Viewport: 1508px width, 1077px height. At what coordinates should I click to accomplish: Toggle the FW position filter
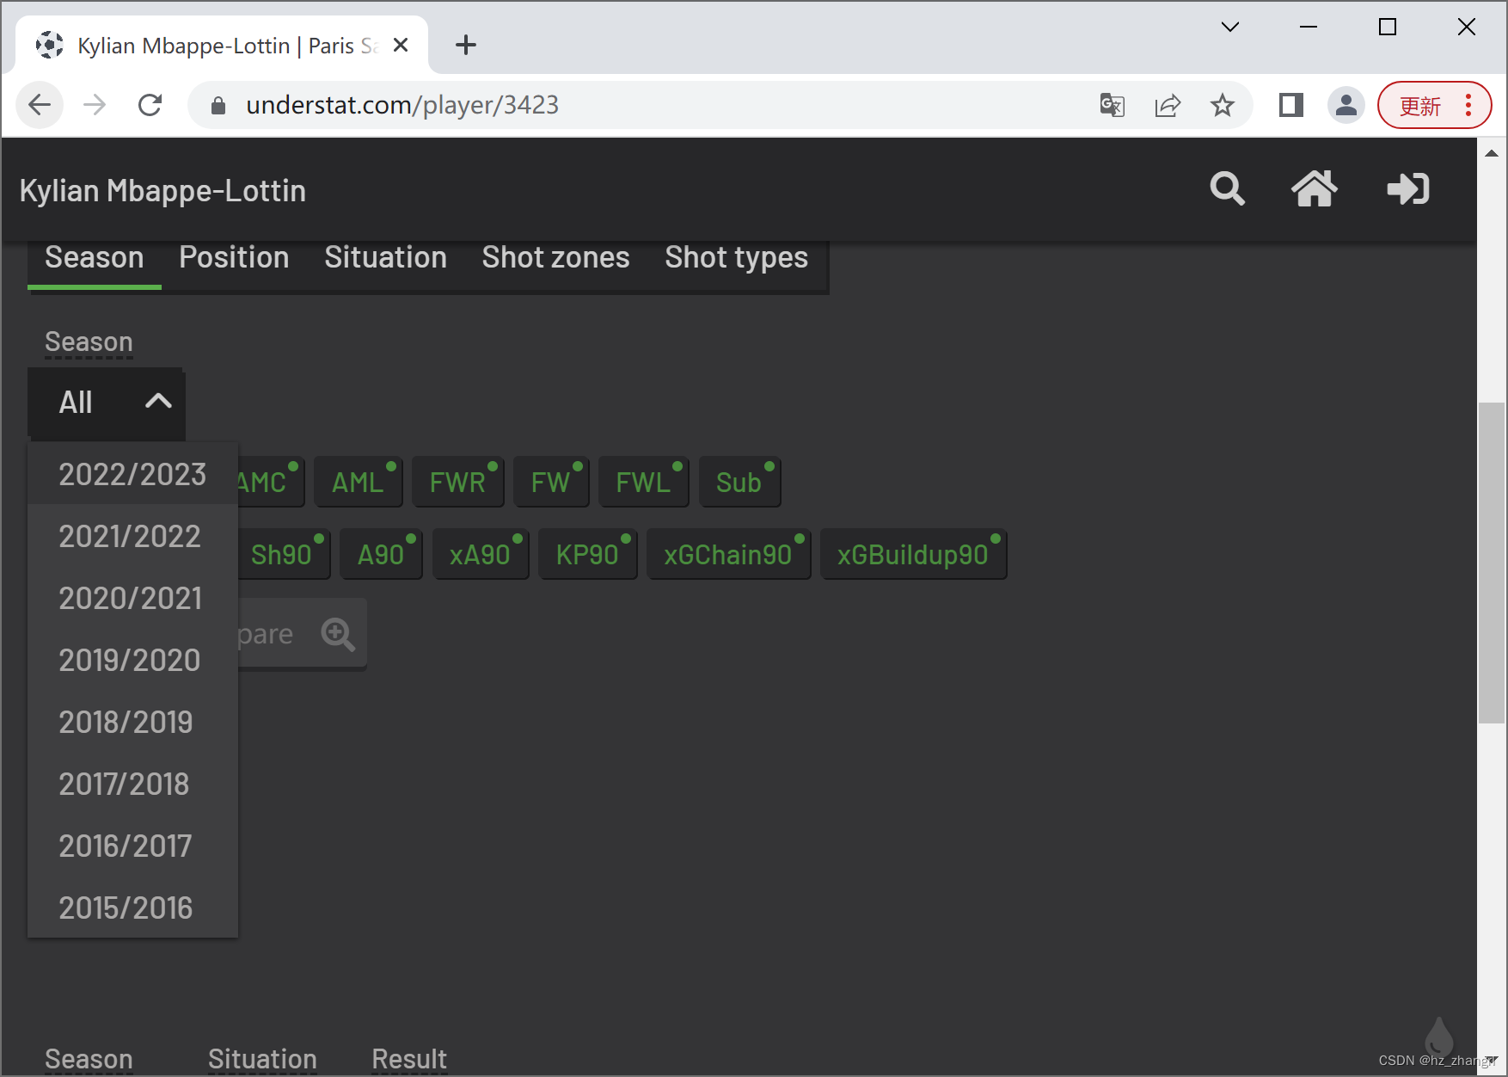click(x=551, y=482)
